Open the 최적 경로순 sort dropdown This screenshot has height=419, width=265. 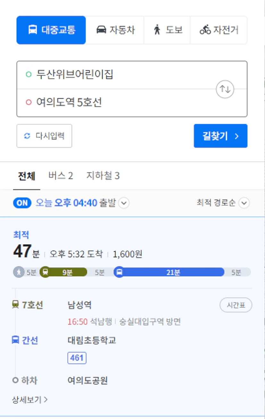(x=223, y=203)
